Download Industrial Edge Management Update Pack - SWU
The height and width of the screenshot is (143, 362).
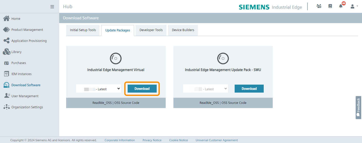click(x=249, y=89)
